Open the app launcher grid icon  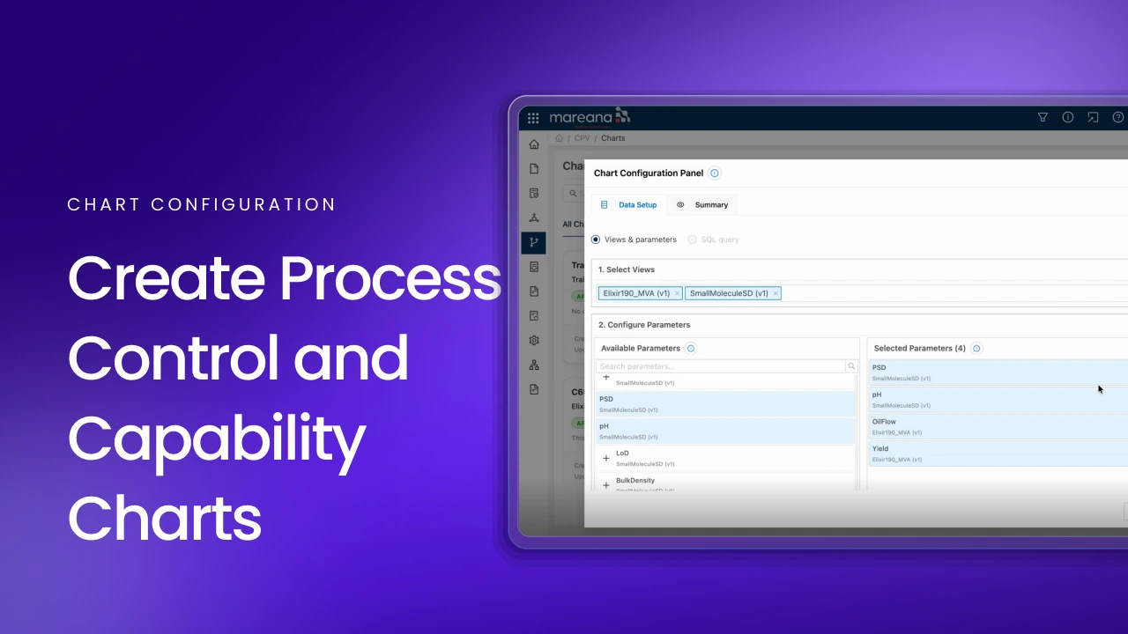coord(533,118)
